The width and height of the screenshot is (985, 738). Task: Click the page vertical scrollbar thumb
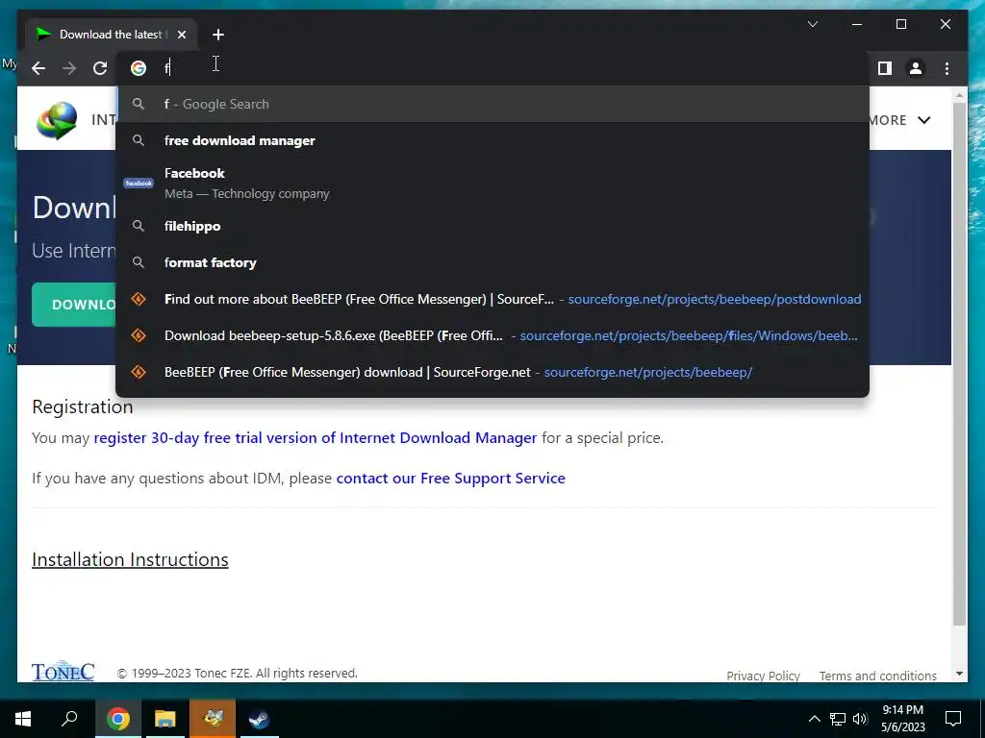(959, 364)
